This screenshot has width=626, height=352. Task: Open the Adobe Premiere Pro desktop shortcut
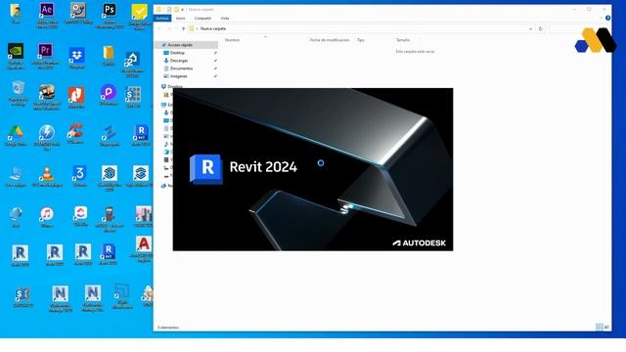click(46, 52)
